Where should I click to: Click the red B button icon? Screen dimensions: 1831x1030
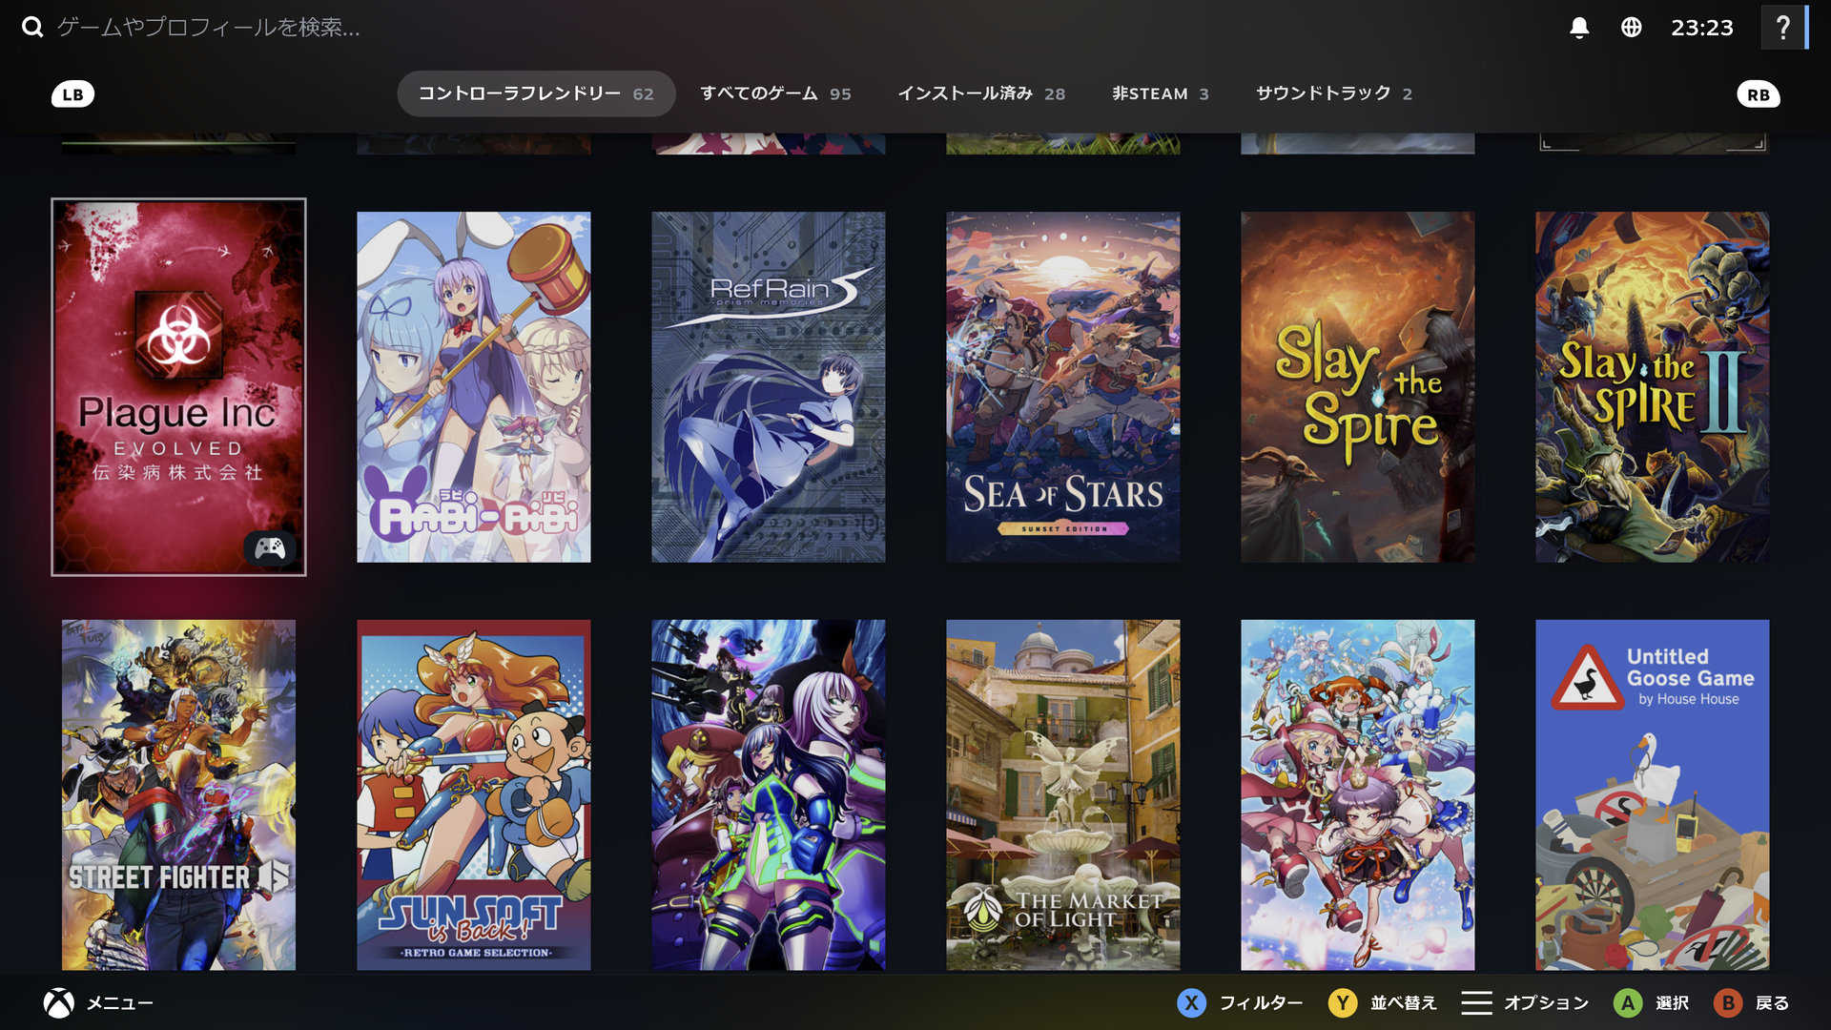coord(1728,1003)
